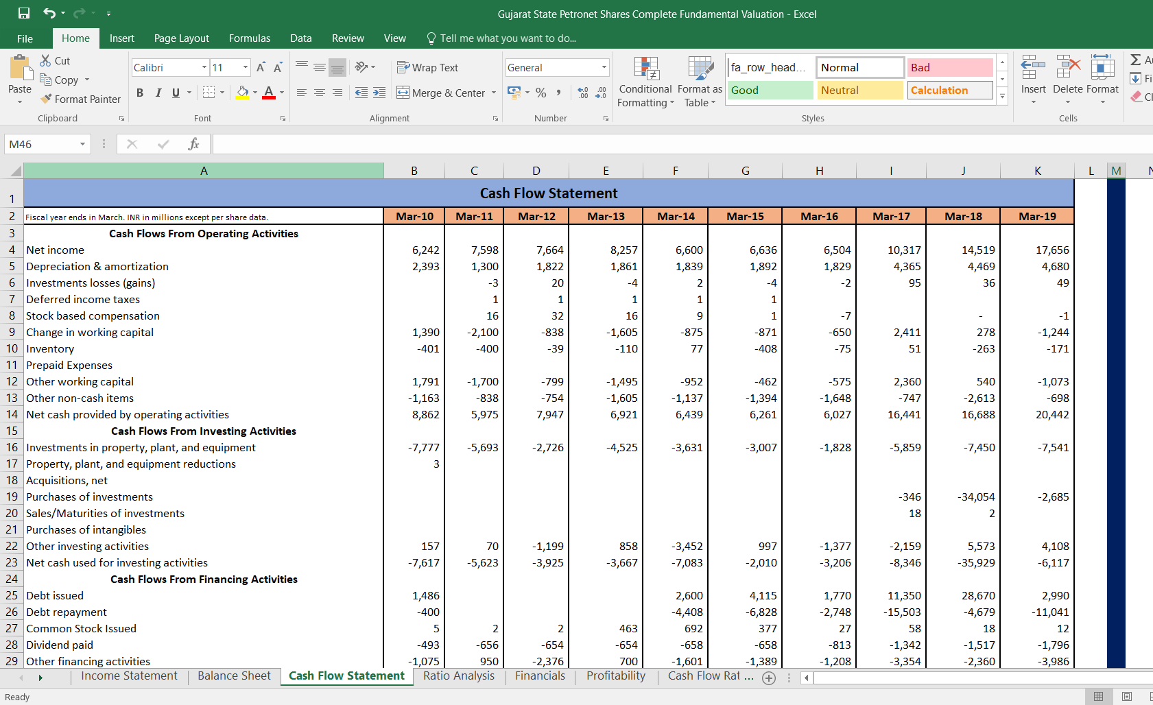This screenshot has width=1153, height=705.
Task: Click the insert function fx icon
Action: click(x=193, y=144)
